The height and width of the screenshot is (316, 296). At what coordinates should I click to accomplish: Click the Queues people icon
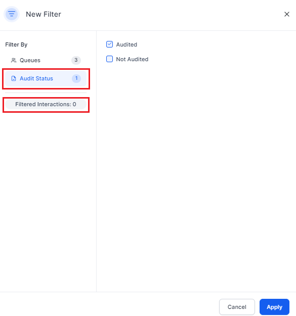[x=14, y=60]
